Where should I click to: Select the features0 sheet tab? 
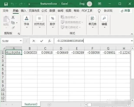click(x=31, y=104)
